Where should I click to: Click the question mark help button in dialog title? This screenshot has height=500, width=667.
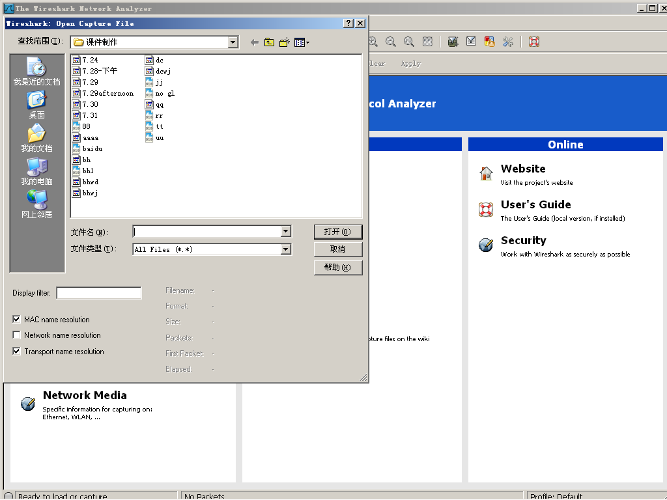[x=348, y=23]
